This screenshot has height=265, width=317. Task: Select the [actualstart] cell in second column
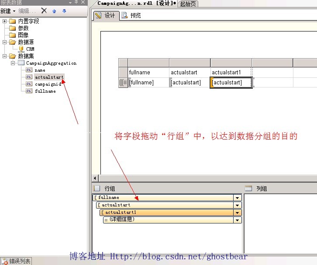(x=190, y=82)
